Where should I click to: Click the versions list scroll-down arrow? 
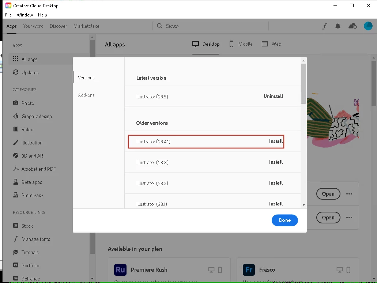pos(304,205)
